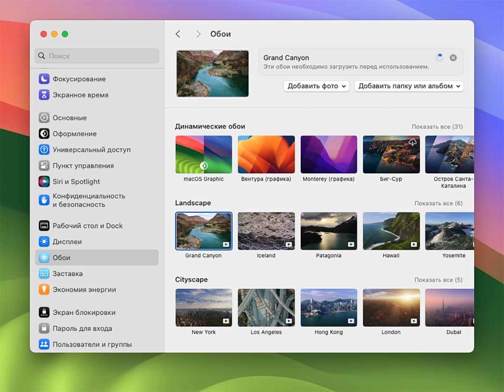Image resolution: width=504 pixels, height=392 pixels.
Task: Select the Универсальный доступ accessibility icon
Action: (x=44, y=150)
